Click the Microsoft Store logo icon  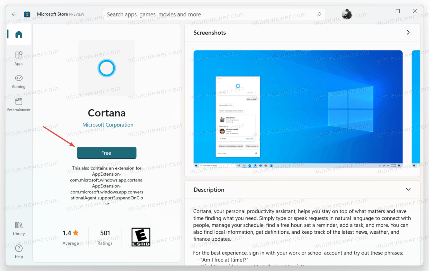coord(27,14)
